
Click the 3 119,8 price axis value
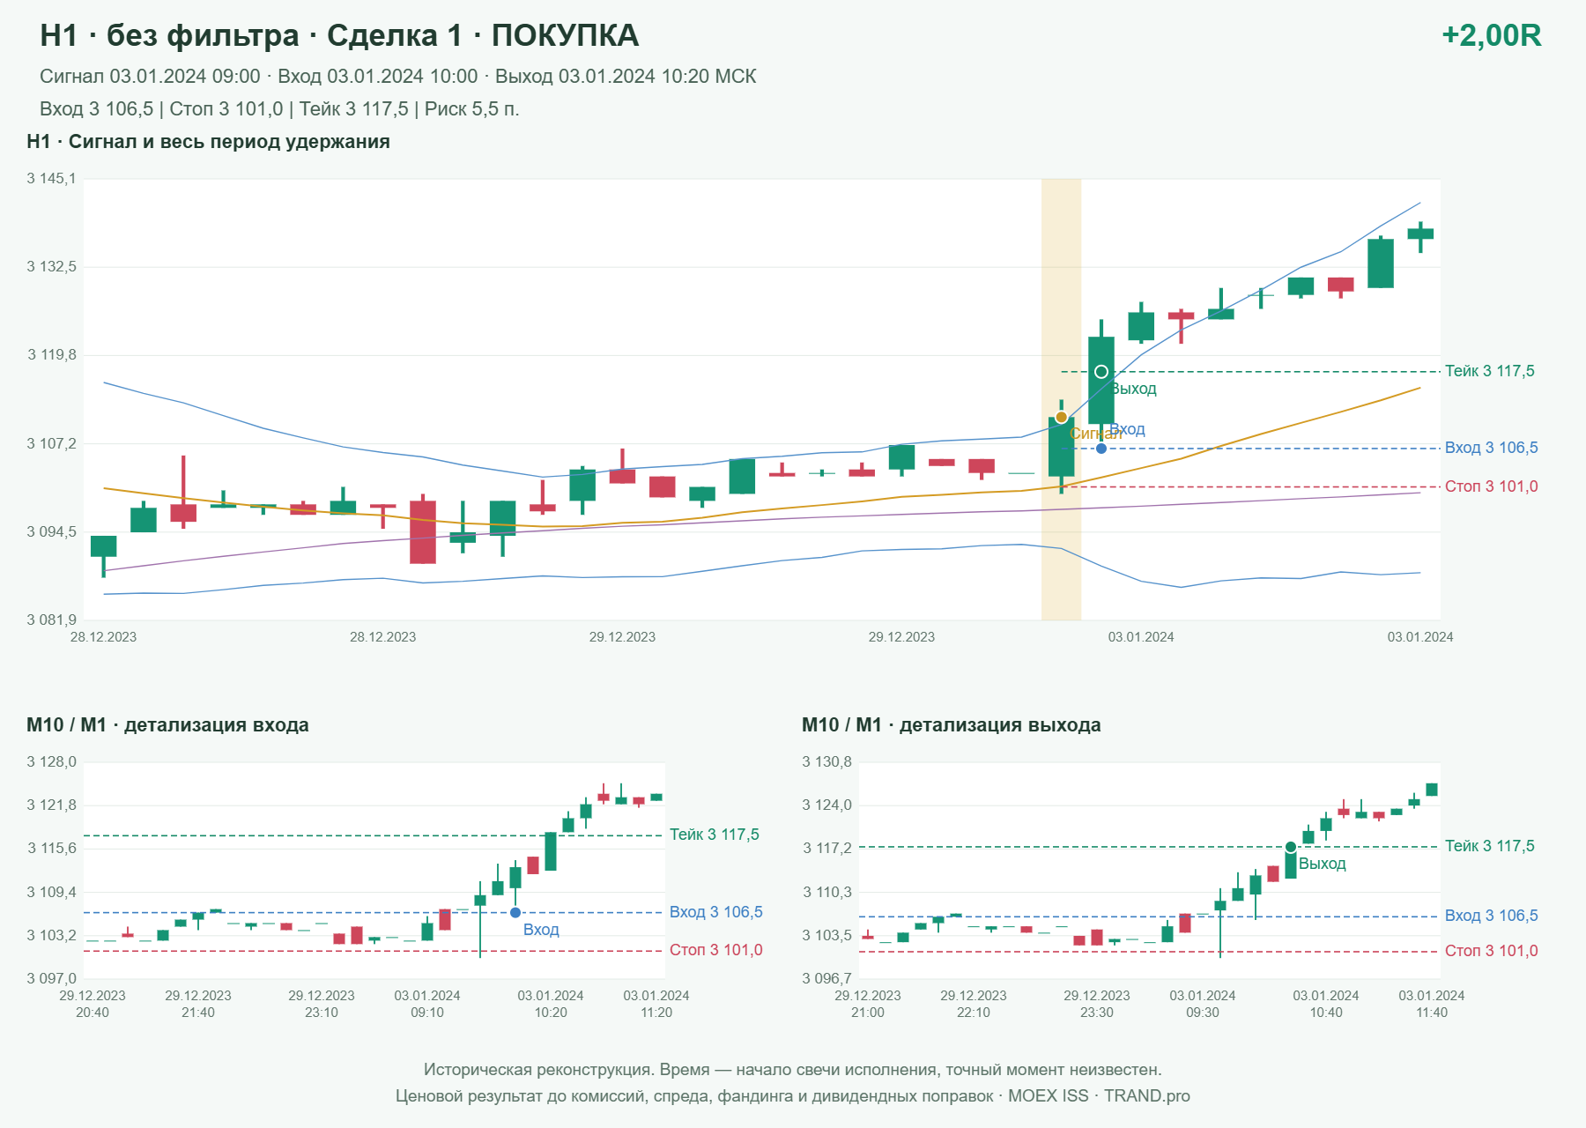52,355
